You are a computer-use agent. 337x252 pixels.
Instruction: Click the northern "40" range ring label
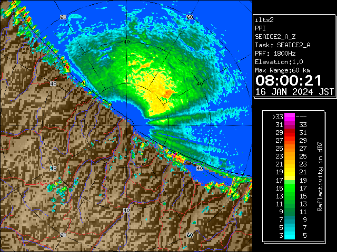pos(126,41)
